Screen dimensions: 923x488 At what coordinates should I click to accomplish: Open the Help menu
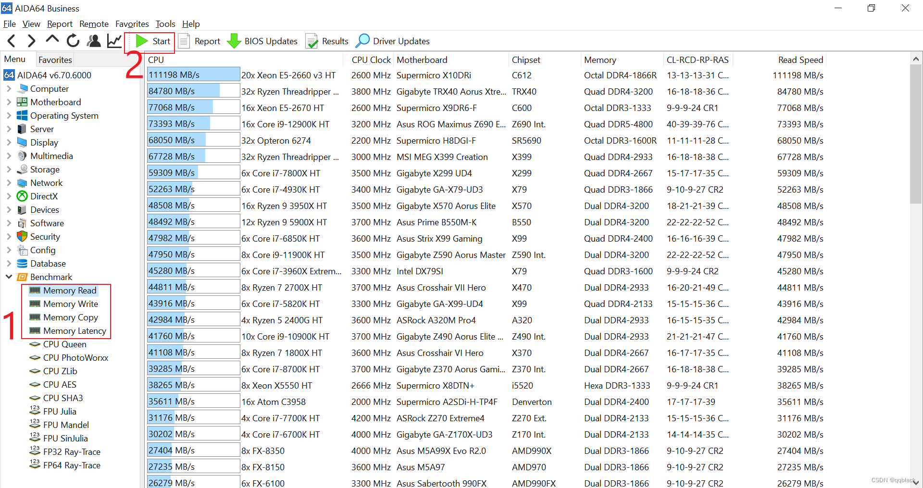point(191,24)
